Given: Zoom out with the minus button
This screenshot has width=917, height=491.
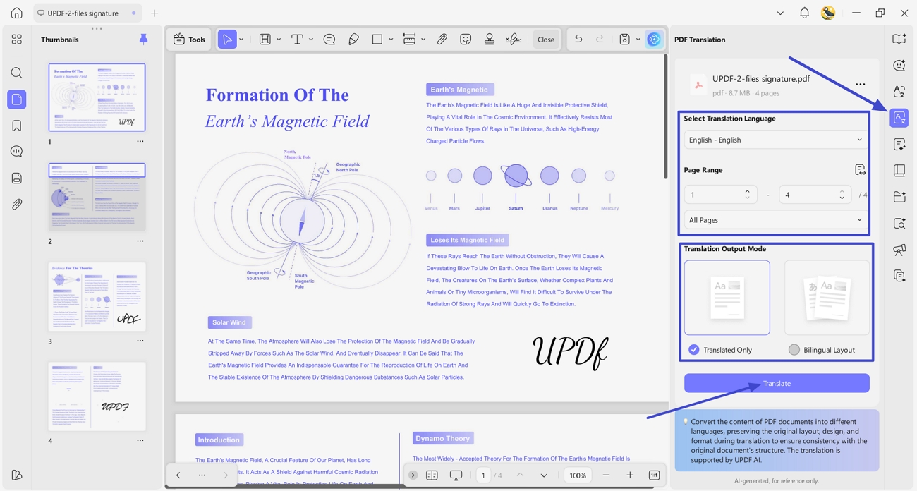Looking at the screenshot, I should [x=606, y=475].
